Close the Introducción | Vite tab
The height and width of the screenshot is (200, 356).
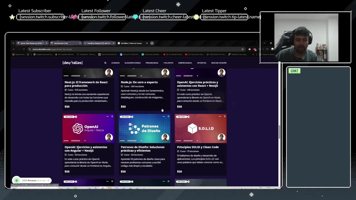pyautogui.click(x=80, y=43)
